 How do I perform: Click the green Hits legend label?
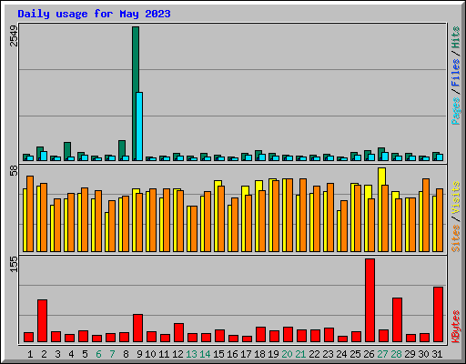(x=456, y=37)
